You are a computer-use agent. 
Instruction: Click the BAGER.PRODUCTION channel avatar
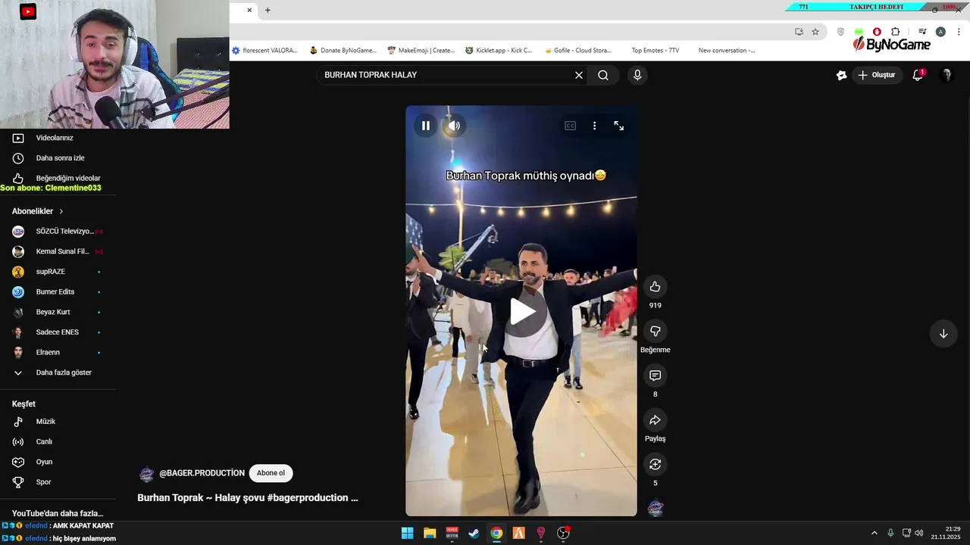click(146, 475)
